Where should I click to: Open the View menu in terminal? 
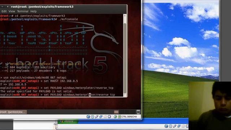click(x=12, y=11)
